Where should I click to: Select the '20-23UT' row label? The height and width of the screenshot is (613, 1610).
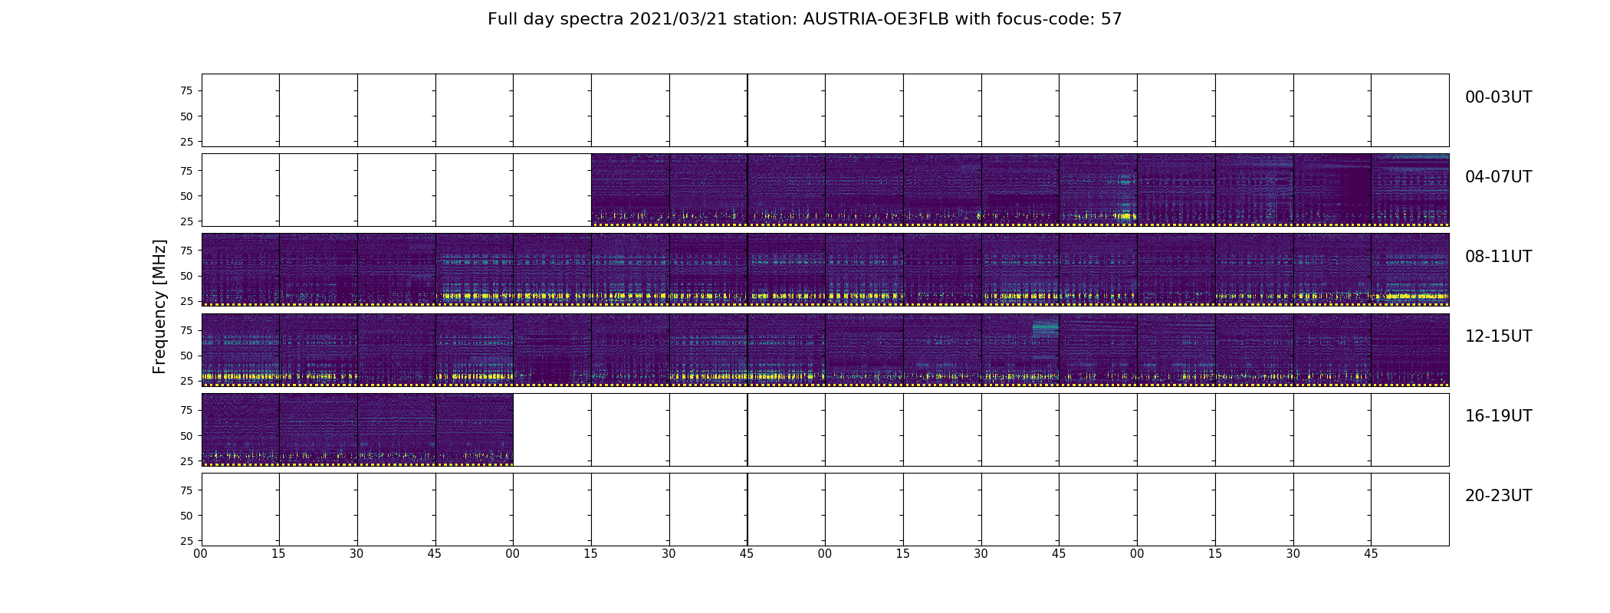[x=1498, y=496]
